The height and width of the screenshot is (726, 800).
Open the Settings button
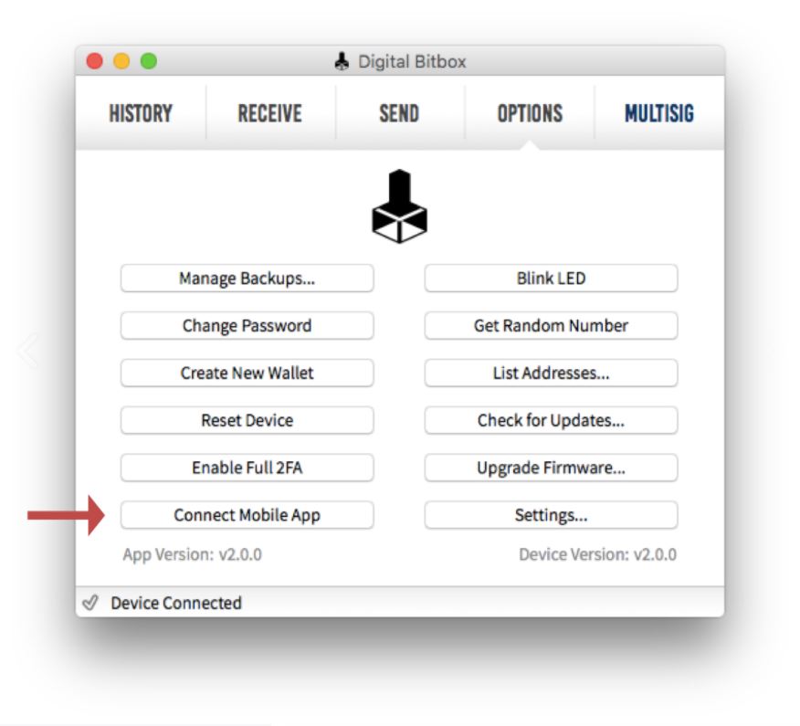(551, 515)
